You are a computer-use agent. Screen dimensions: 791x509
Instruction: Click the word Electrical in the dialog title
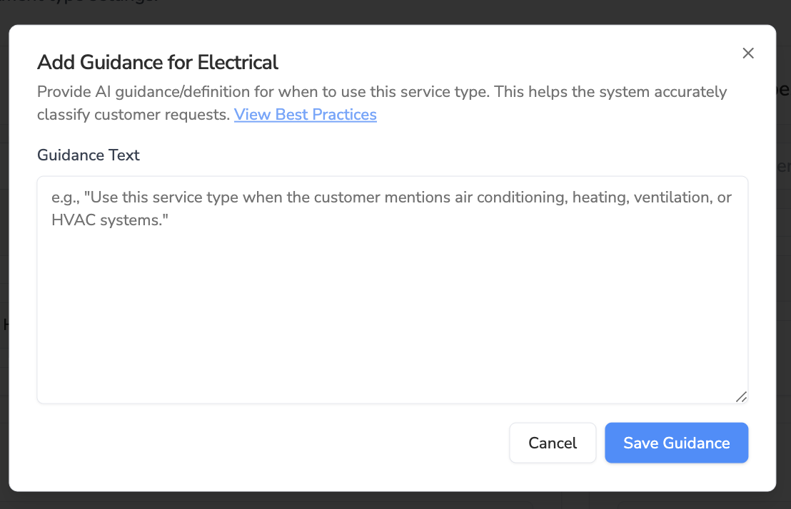pos(238,63)
